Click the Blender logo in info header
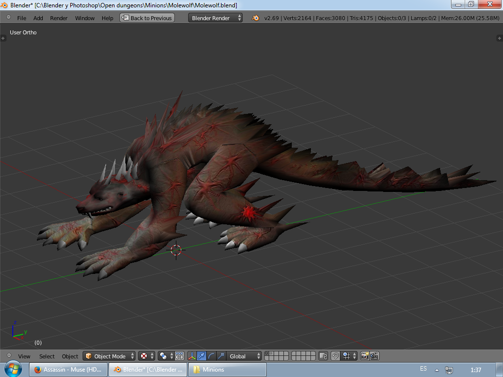 tap(255, 18)
